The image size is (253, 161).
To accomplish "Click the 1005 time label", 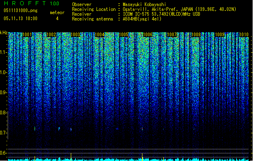I will click(123, 35).
